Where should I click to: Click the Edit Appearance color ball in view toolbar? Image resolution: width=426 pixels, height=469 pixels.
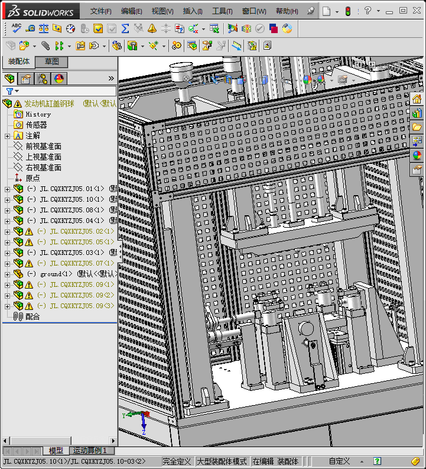click(x=307, y=80)
